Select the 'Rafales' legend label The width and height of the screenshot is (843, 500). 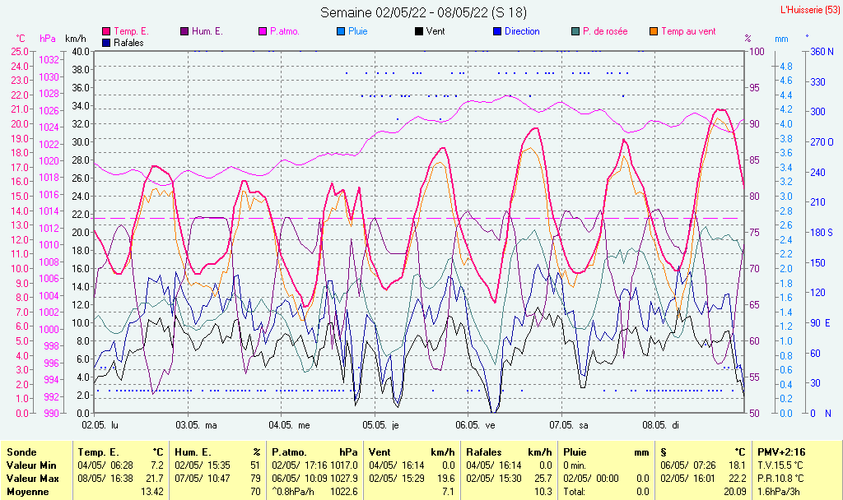tap(128, 43)
